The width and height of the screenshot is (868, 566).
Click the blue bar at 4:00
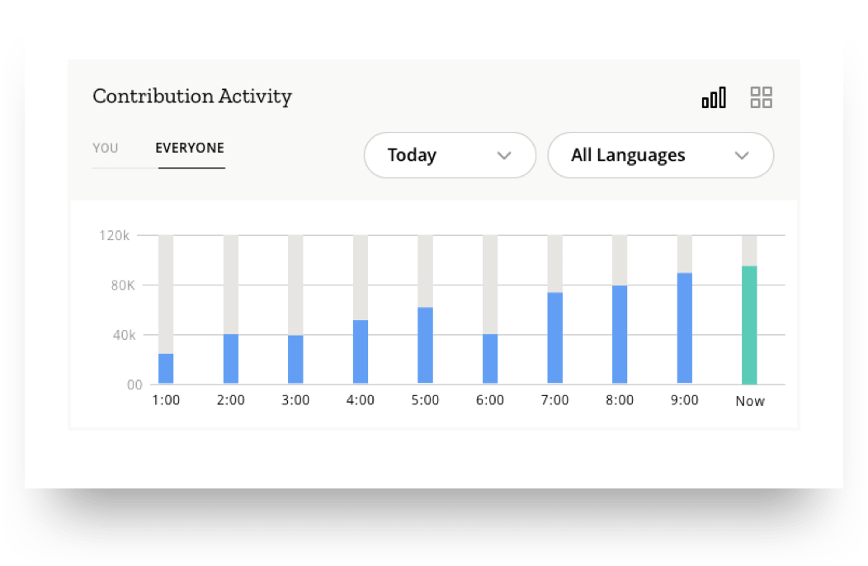click(361, 352)
